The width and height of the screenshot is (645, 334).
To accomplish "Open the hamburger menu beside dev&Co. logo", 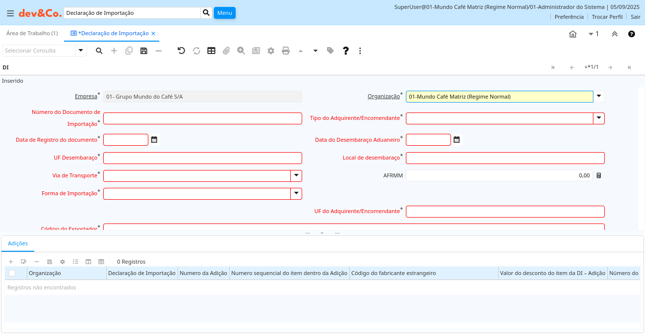I will pyautogui.click(x=10, y=13).
